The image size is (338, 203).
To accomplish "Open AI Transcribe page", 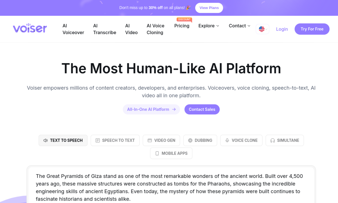I will [105, 29].
